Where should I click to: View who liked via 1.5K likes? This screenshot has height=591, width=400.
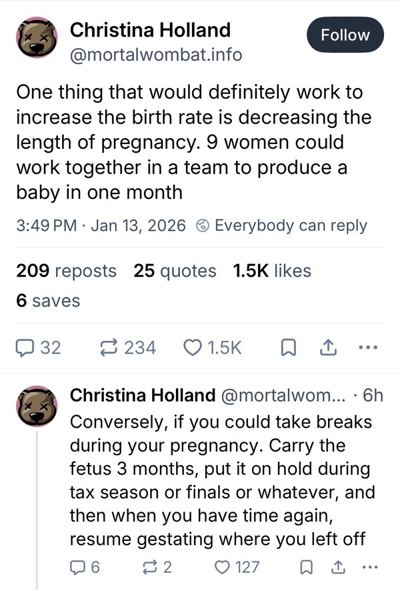click(x=272, y=271)
